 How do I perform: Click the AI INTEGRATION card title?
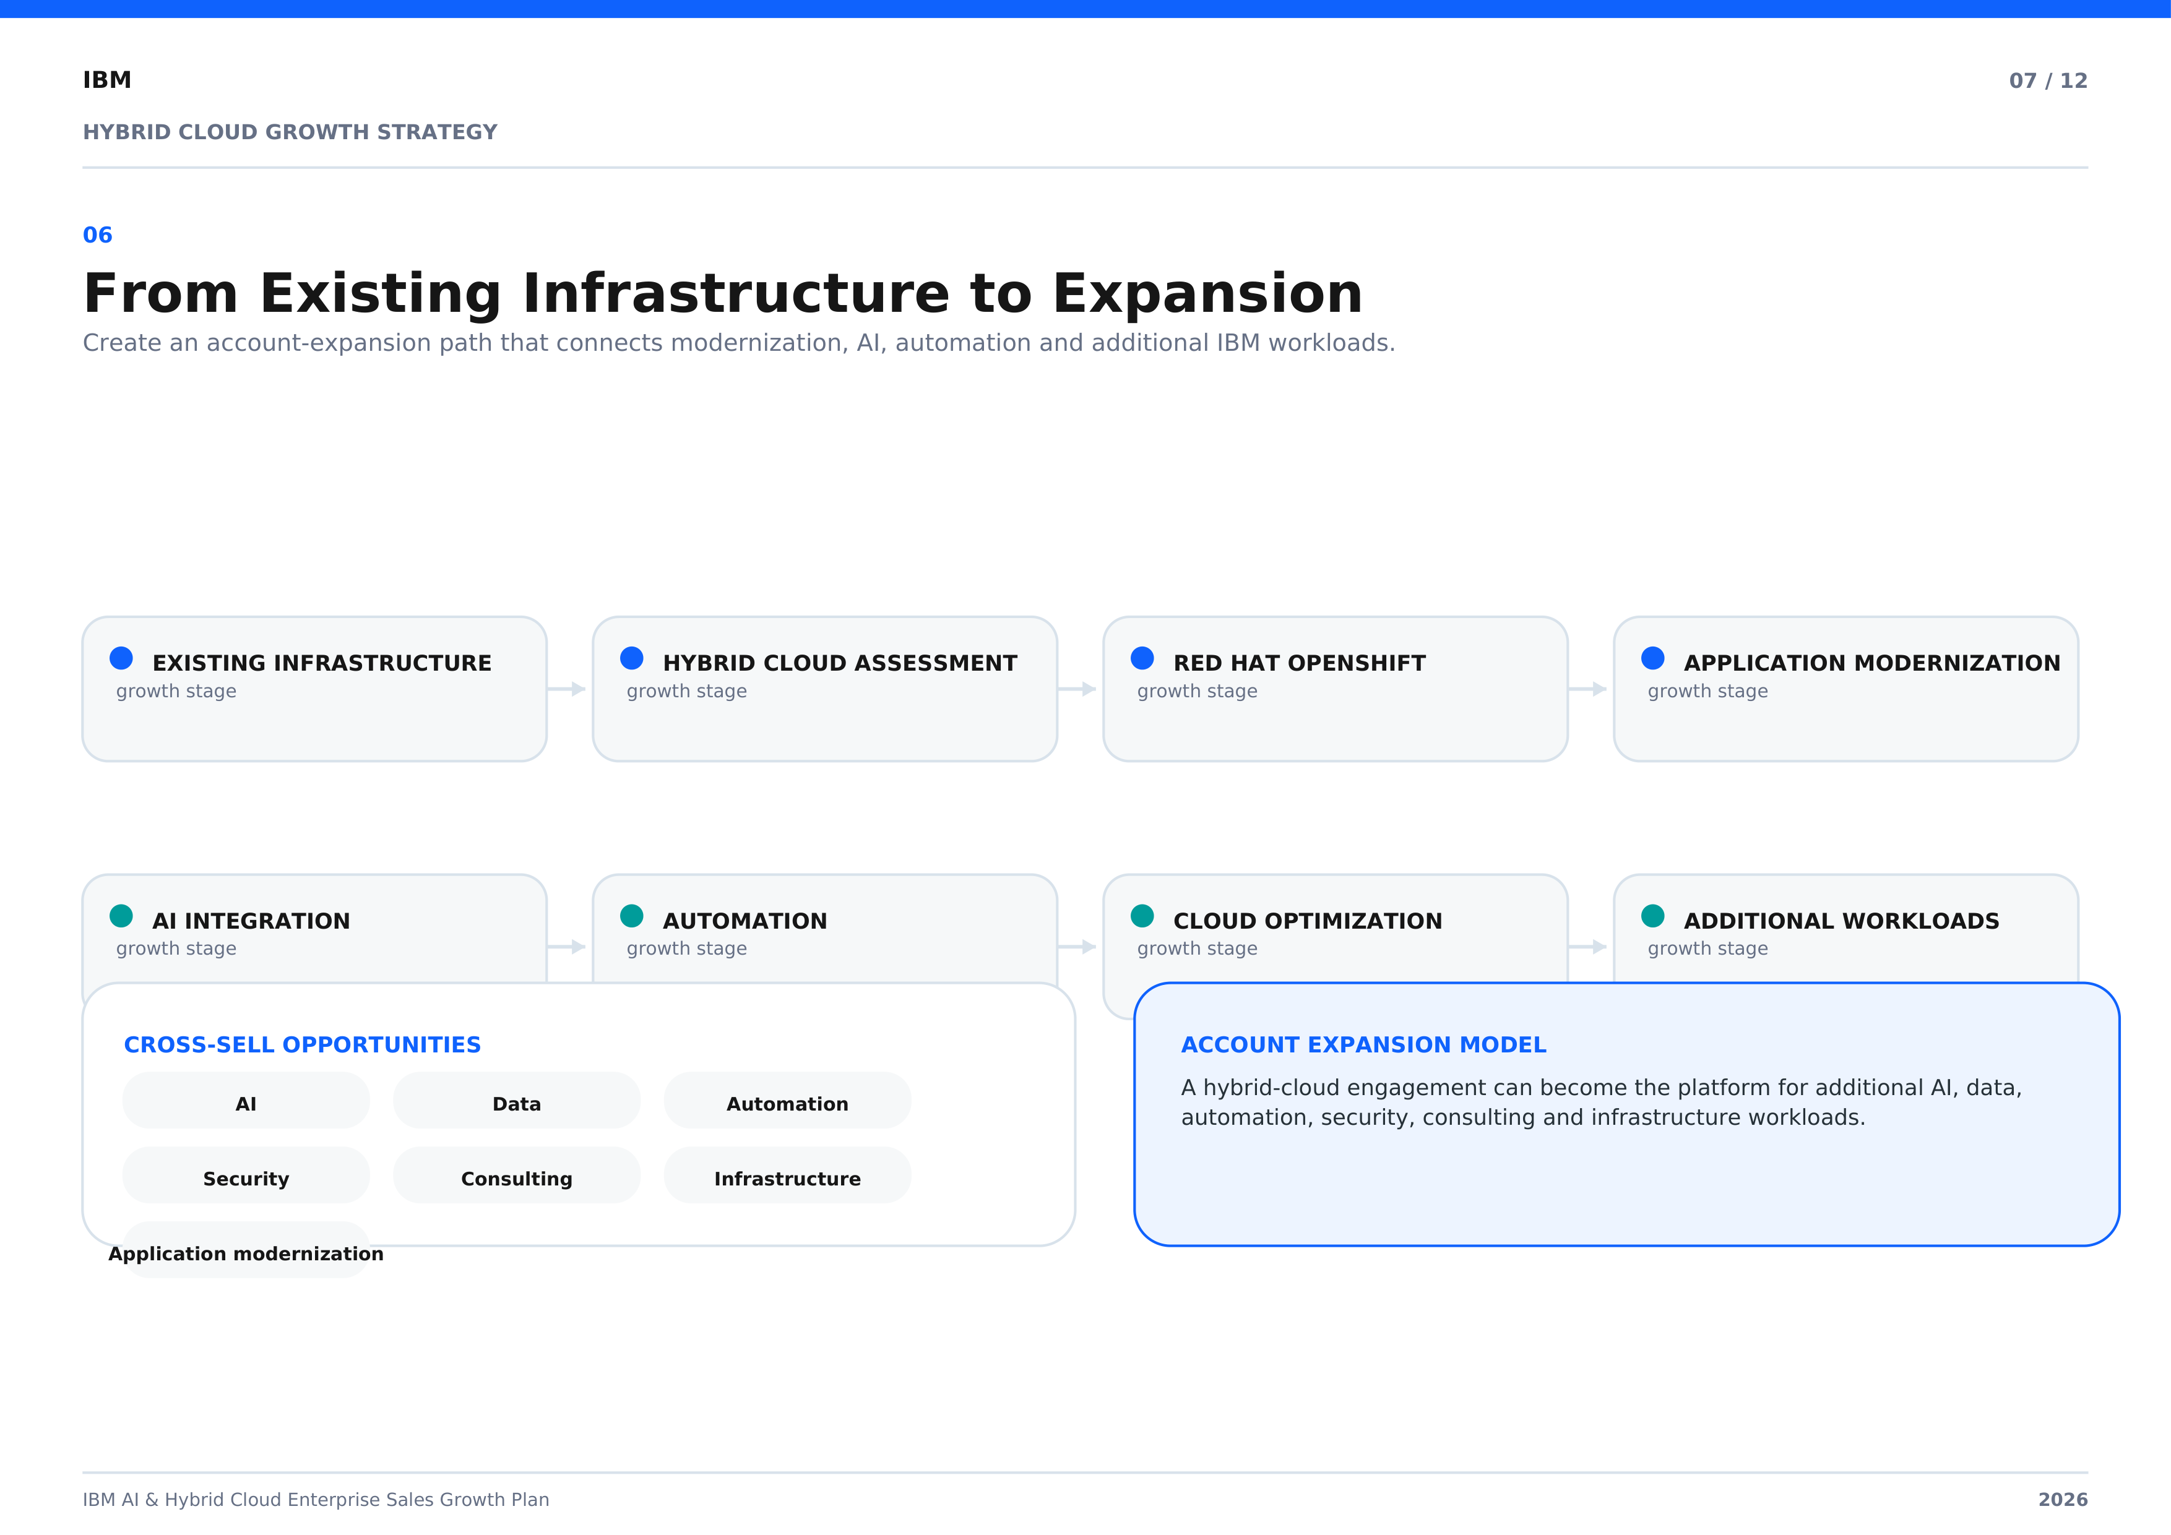[251, 921]
